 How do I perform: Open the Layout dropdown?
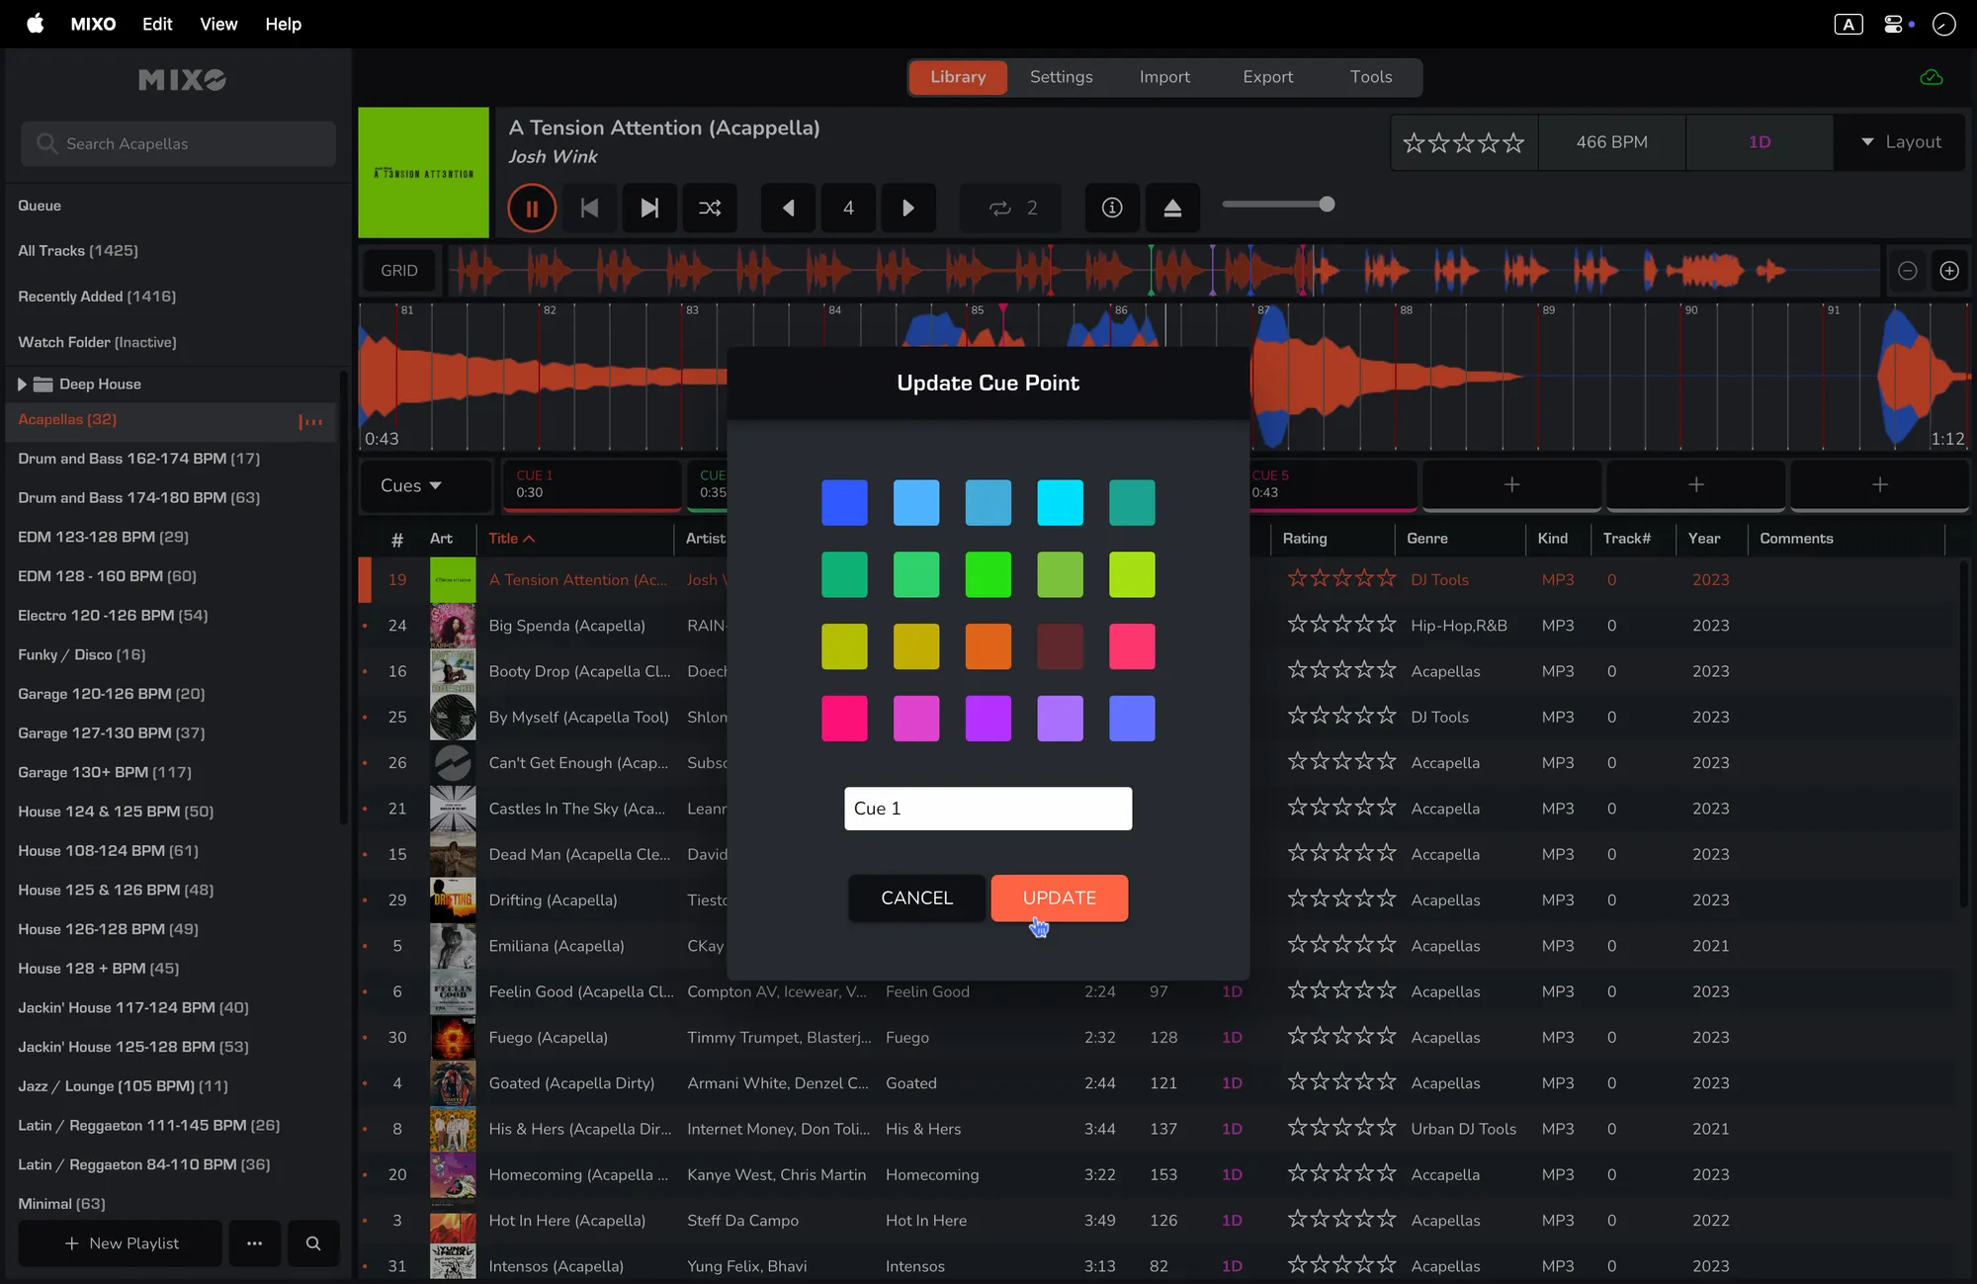click(1900, 142)
